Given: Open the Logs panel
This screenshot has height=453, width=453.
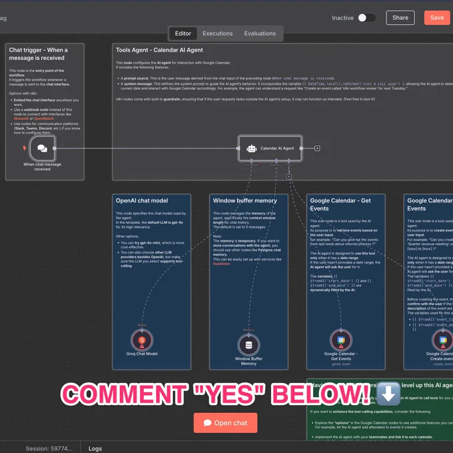Looking at the screenshot, I should coord(95,448).
